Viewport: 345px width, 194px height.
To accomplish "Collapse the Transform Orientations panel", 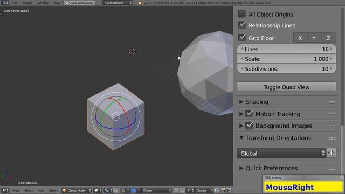I will 241,138.
